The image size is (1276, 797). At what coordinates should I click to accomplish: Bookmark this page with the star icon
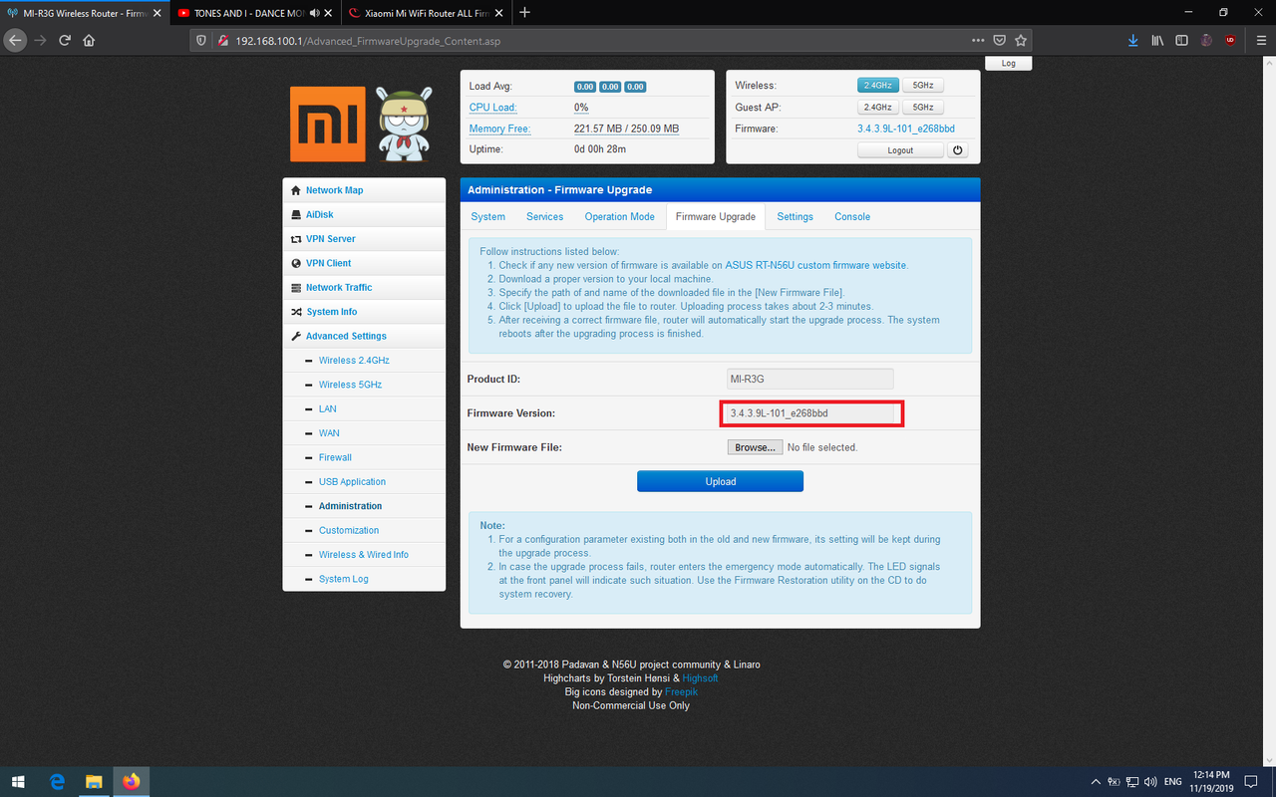coord(1021,41)
